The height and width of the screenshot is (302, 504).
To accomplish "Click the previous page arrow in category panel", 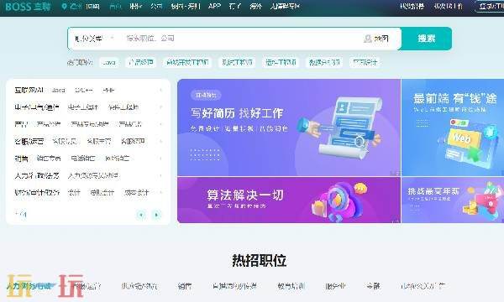I will click(141, 215).
